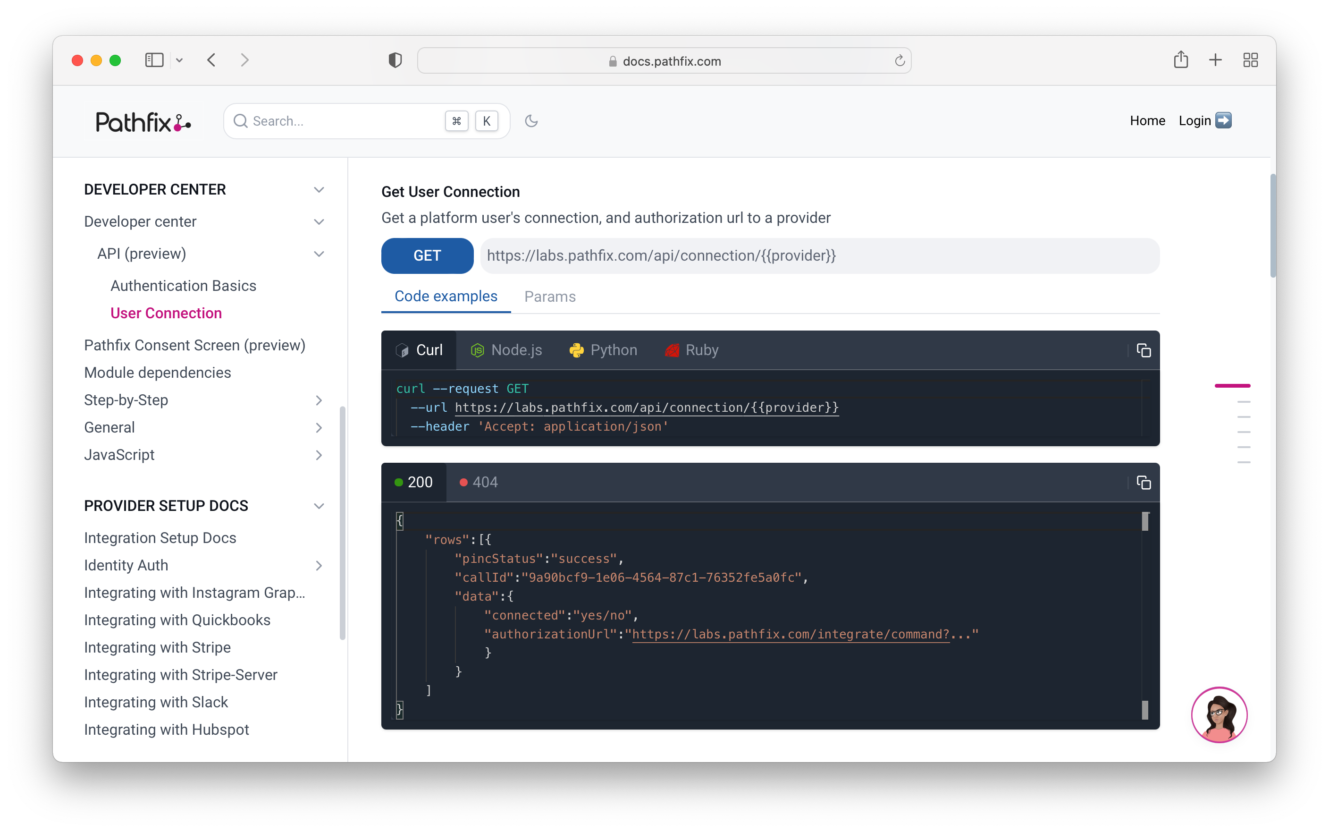Select the Curl code tab
The image size is (1329, 832).
pyautogui.click(x=419, y=350)
